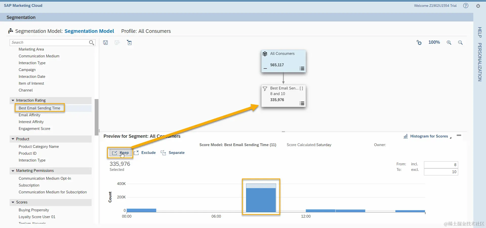Viewport: 486px width, 228px height.
Task: Edit the From value field showing 8
Action: click(441, 165)
